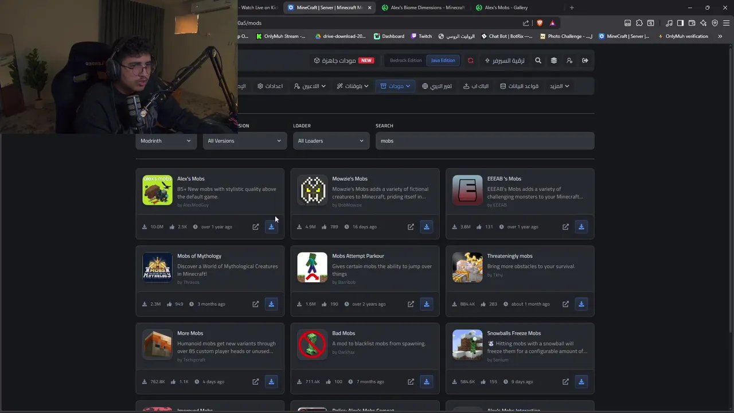734x413 pixels.
Task: Click the mods search input field
Action: [x=485, y=141]
